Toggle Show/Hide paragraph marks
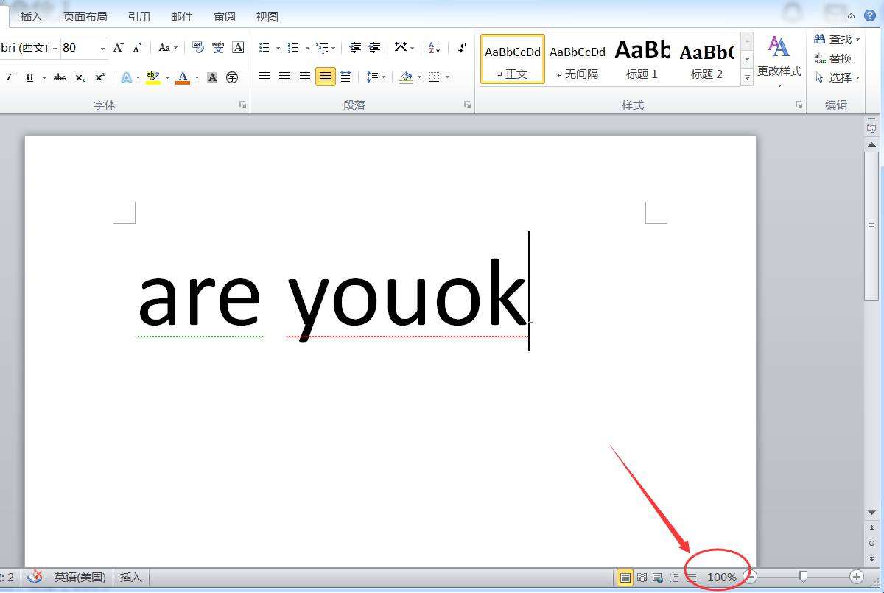 (462, 48)
